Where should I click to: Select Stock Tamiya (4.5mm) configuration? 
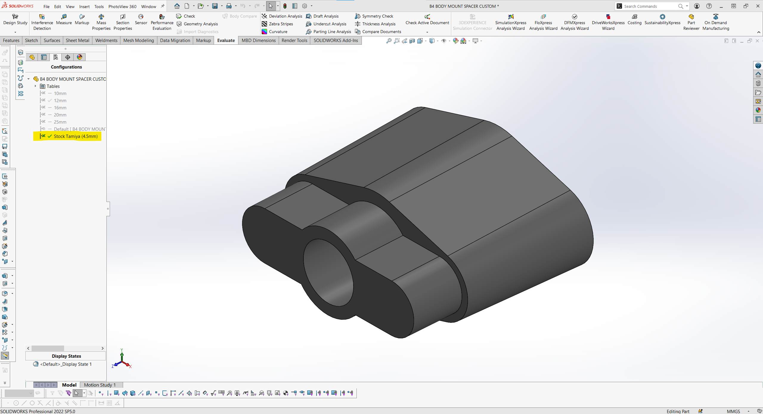pyautogui.click(x=75, y=136)
